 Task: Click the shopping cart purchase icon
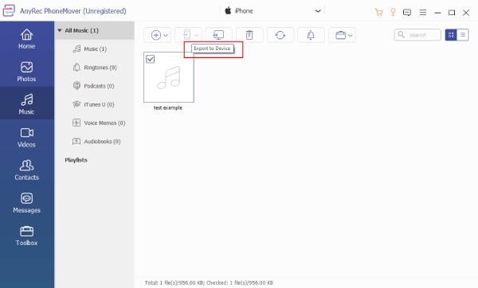point(379,13)
